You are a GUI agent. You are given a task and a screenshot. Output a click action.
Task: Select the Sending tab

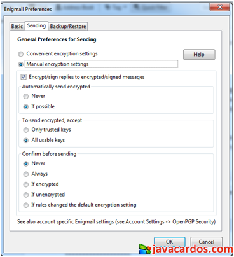point(36,25)
